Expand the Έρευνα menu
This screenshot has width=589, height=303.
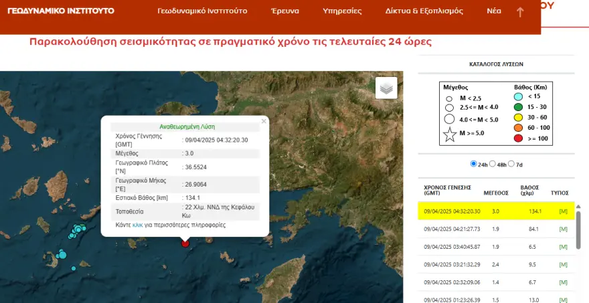[x=285, y=11]
